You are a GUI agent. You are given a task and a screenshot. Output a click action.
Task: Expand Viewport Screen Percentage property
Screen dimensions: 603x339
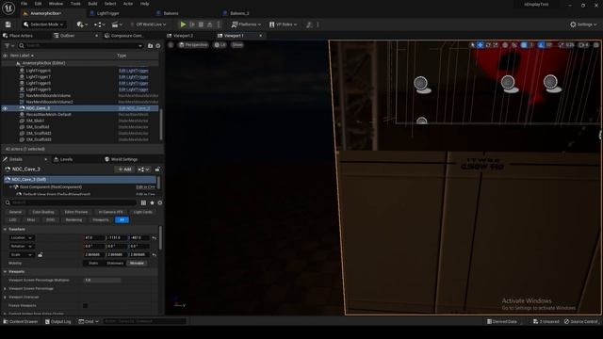click(x=5, y=289)
